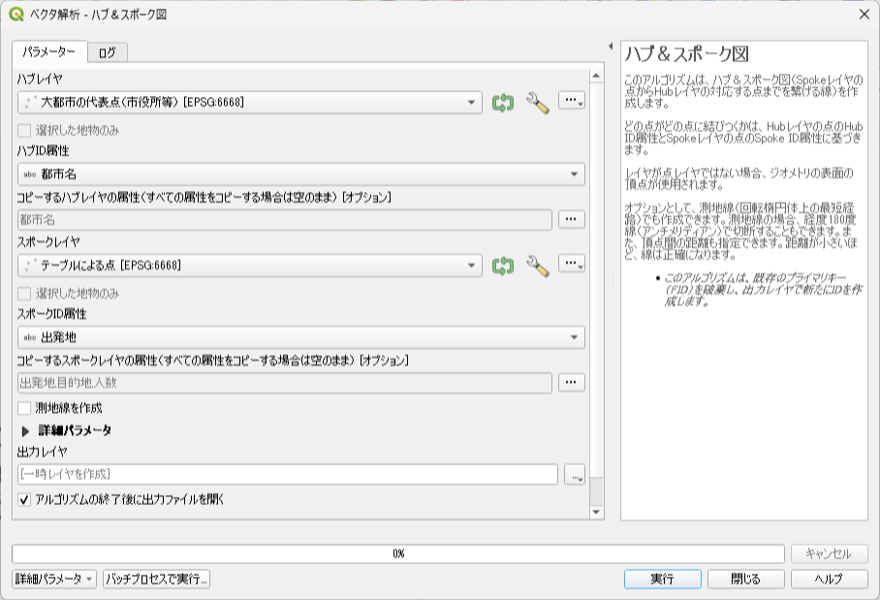Viewport: 880px width, 600px height.
Task: Click the browse button beside the spoke layer
Action: (x=572, y=264)
